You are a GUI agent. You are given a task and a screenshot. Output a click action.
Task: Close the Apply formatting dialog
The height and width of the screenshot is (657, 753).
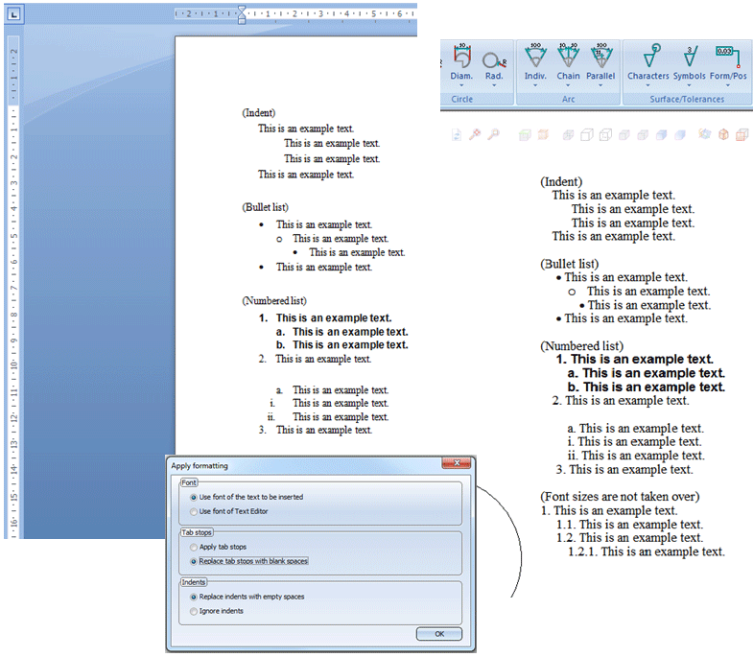click(457, 463)
